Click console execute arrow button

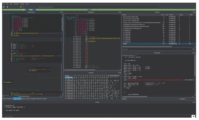click(193, 116)
